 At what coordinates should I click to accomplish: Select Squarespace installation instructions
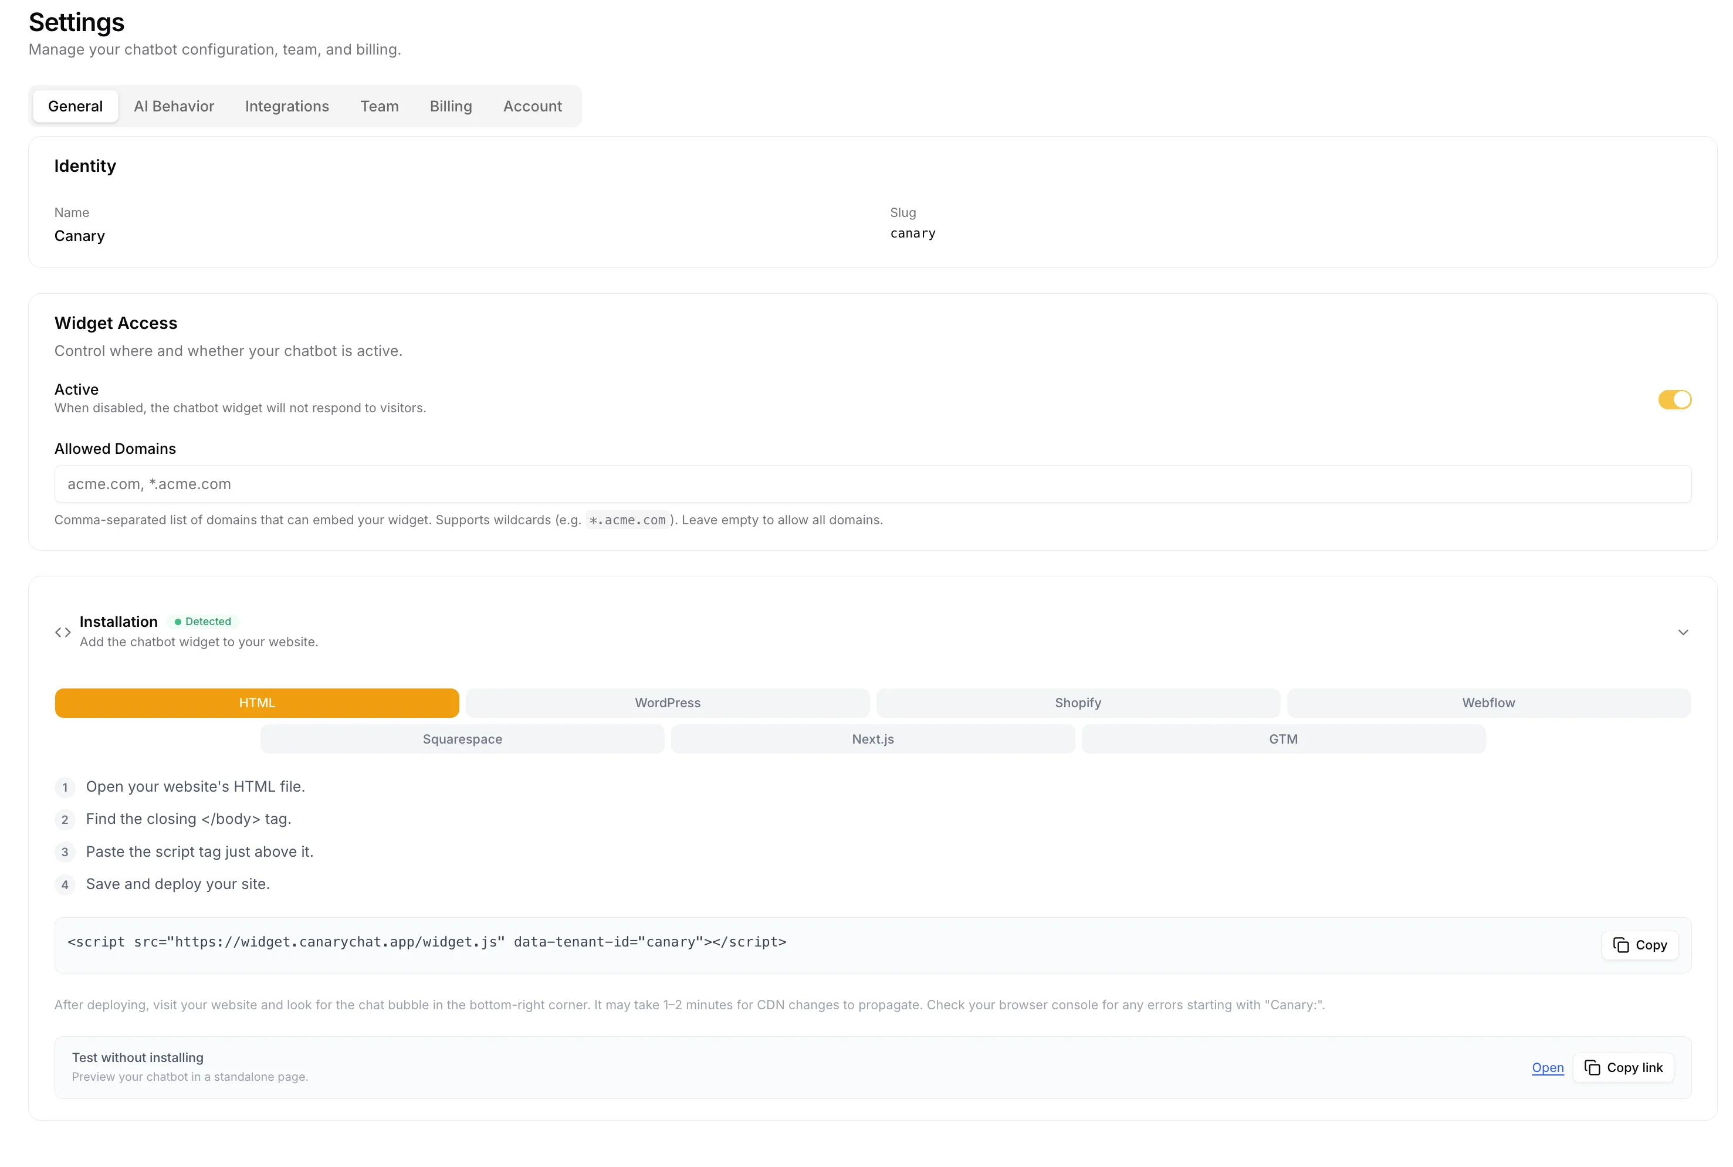(x=462, y=739)
